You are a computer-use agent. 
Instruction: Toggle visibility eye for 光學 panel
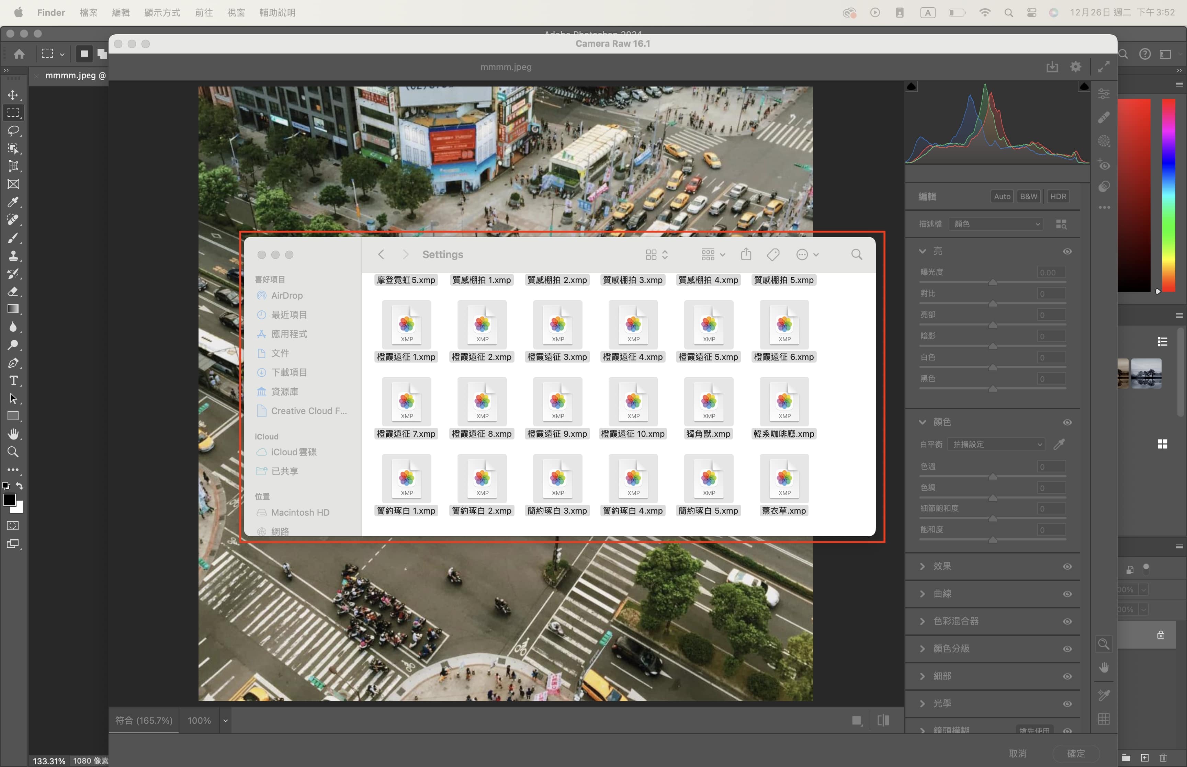1067,704
